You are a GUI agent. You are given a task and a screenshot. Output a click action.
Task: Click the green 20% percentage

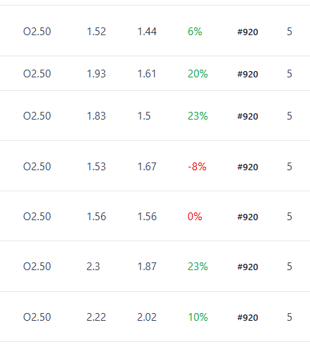point(198,74)
